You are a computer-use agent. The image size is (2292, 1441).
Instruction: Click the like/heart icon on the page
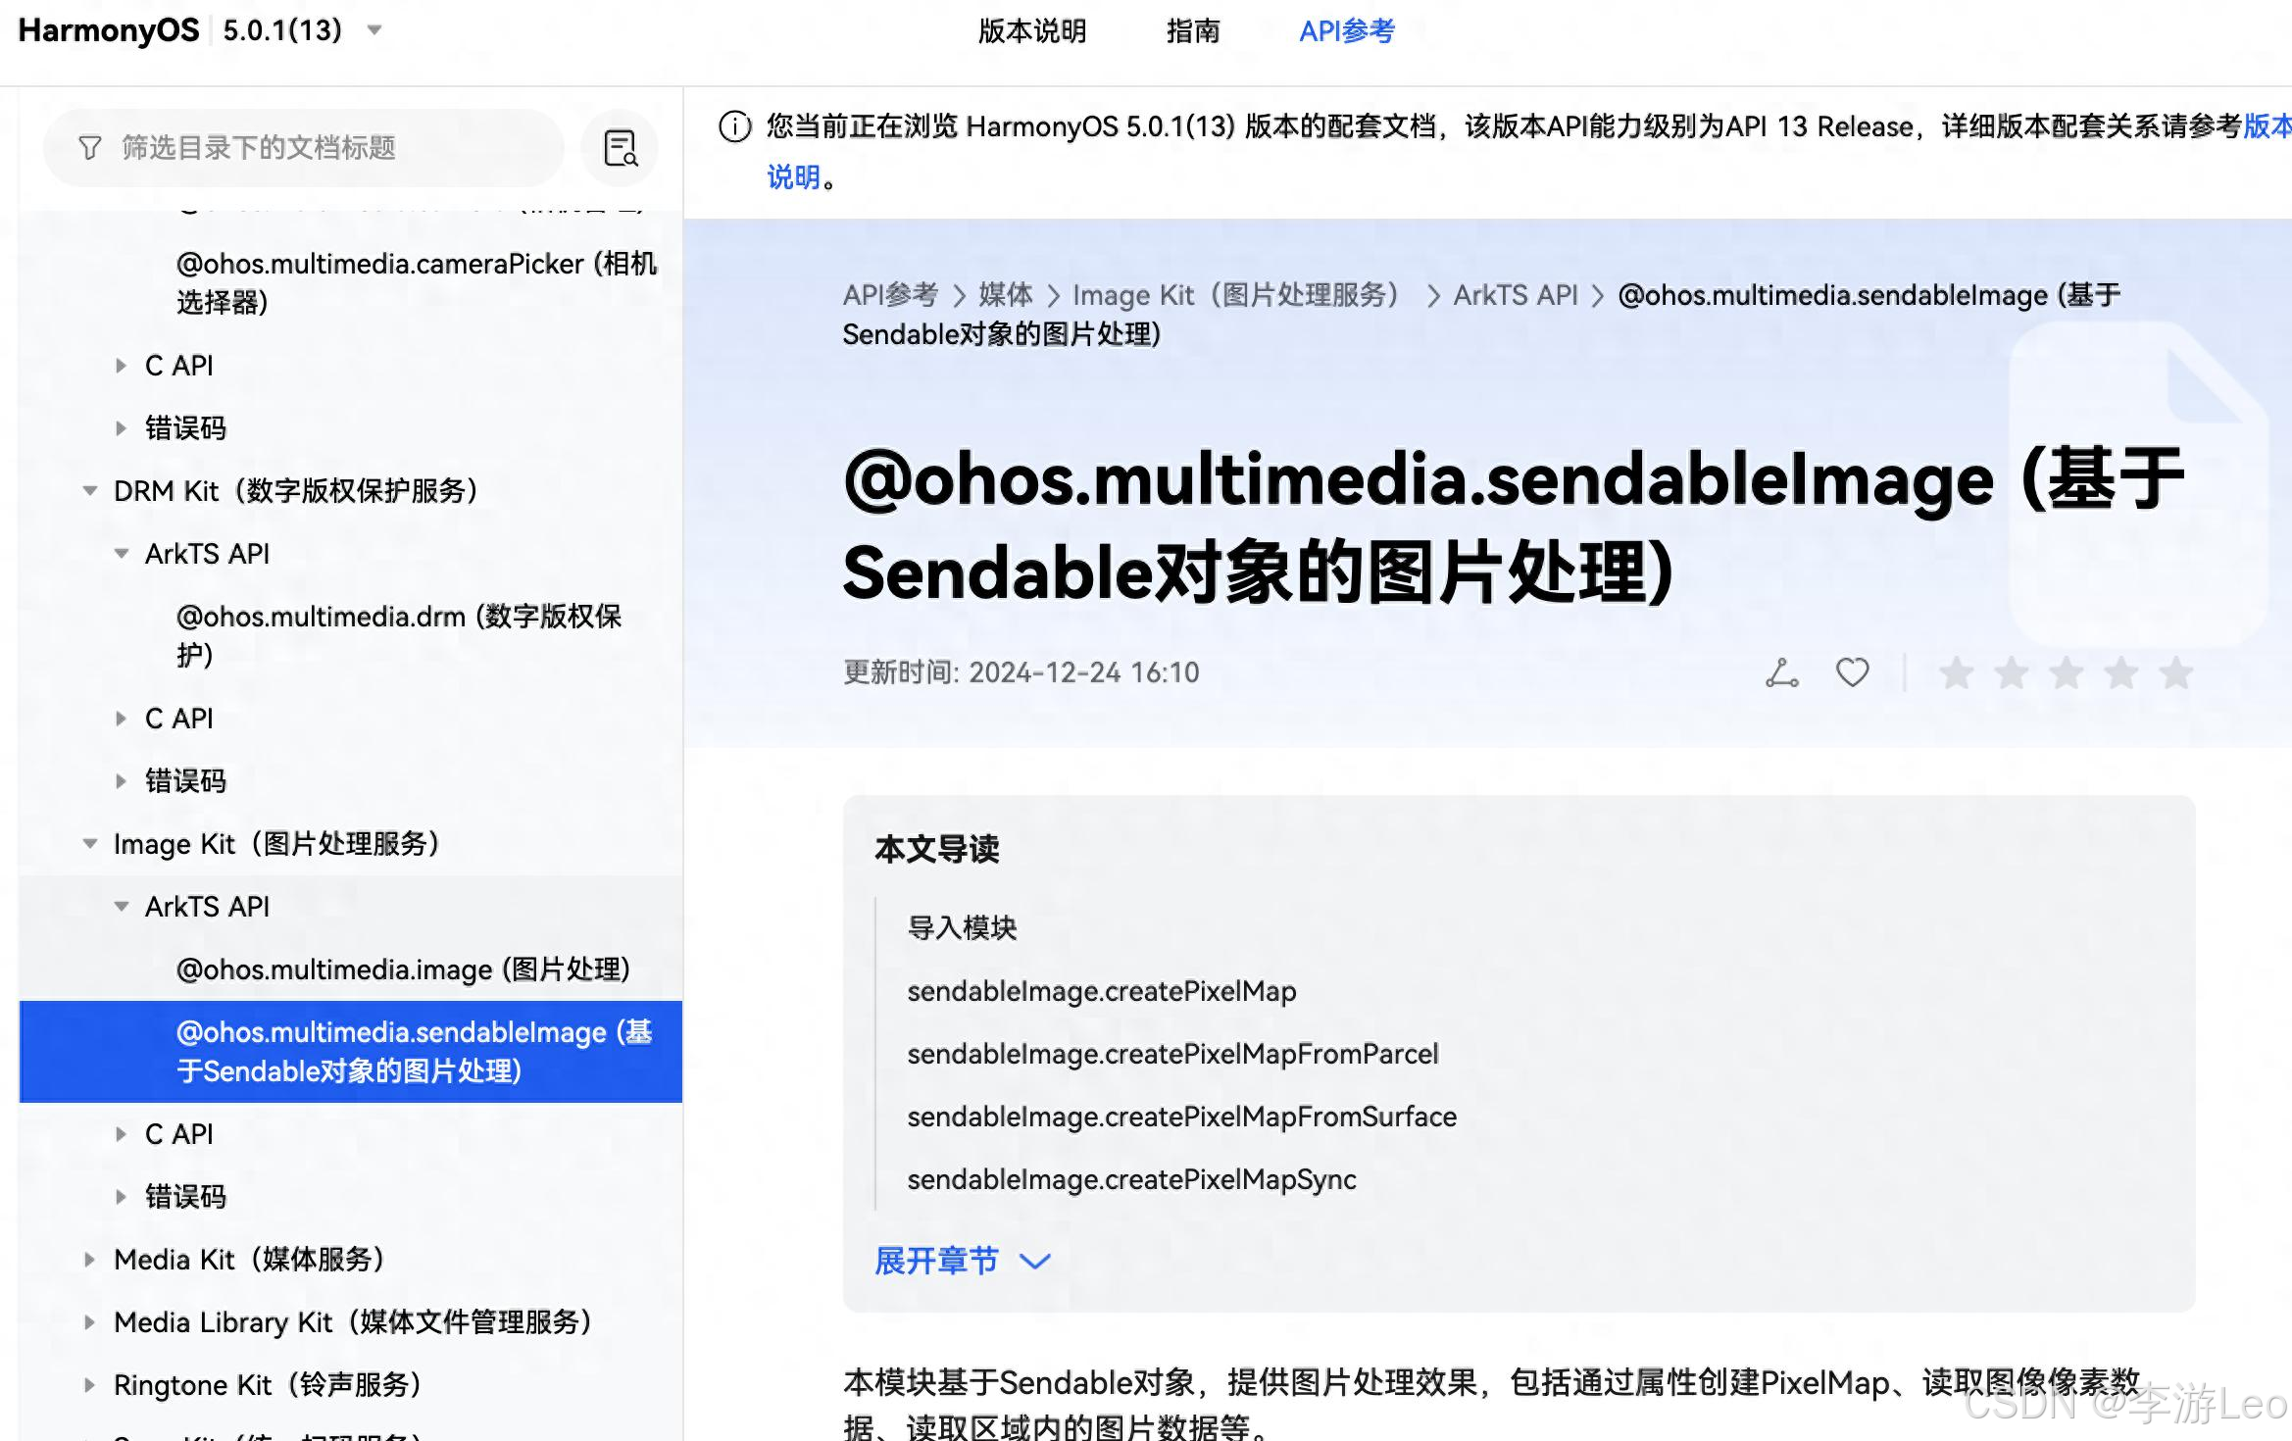(1852, 672)
